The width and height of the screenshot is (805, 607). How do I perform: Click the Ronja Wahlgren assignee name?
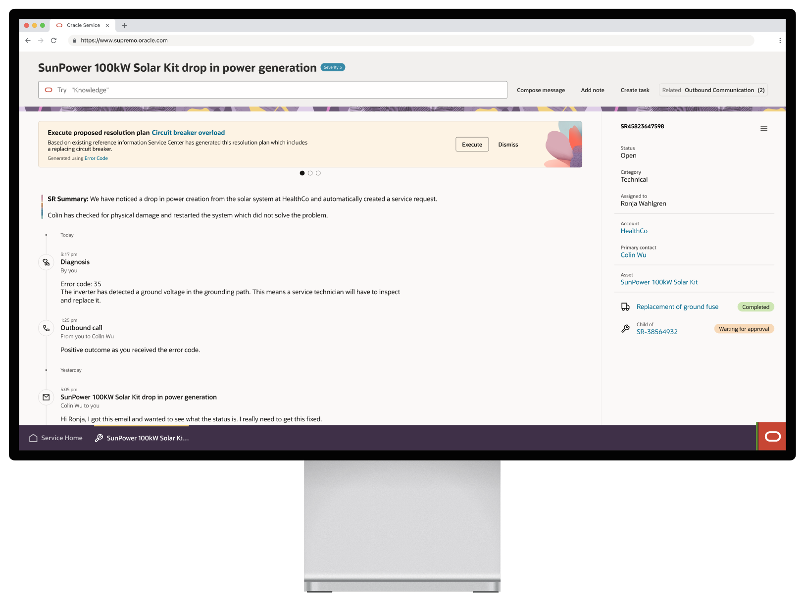pyautogui.click(x=643, y=203)
